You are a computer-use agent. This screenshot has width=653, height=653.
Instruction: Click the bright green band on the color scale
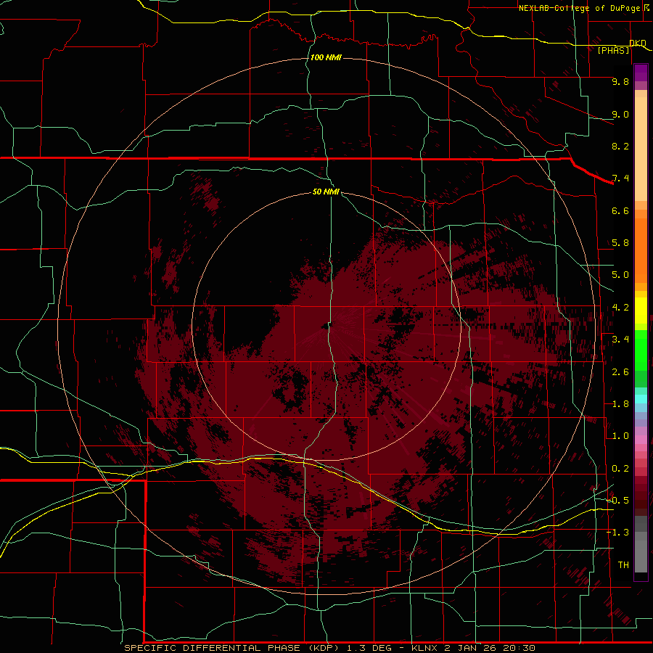(641, 350)
